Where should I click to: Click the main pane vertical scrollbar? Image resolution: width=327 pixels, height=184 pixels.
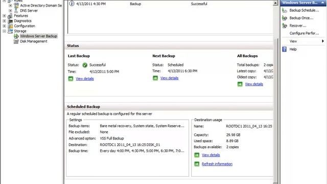coord(275,110)
